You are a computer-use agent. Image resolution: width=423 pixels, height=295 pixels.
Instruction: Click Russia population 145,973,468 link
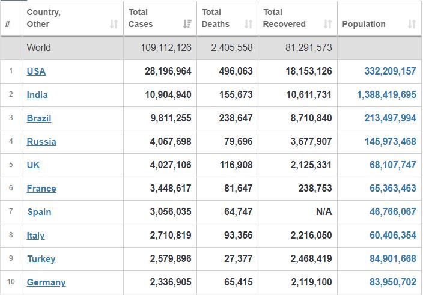pyautogui.click(x=390, y=142)
